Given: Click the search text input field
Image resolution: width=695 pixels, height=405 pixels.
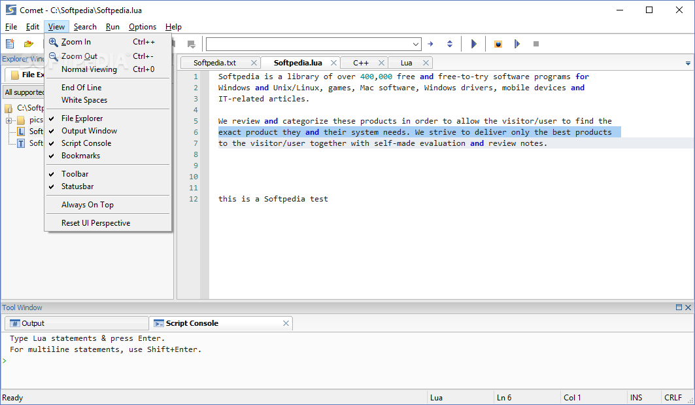Looking at the screenshot, I should click(309, 44).
